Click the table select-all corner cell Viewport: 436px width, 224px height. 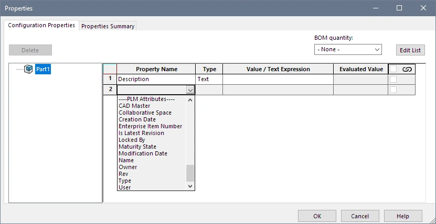[110, 69]
